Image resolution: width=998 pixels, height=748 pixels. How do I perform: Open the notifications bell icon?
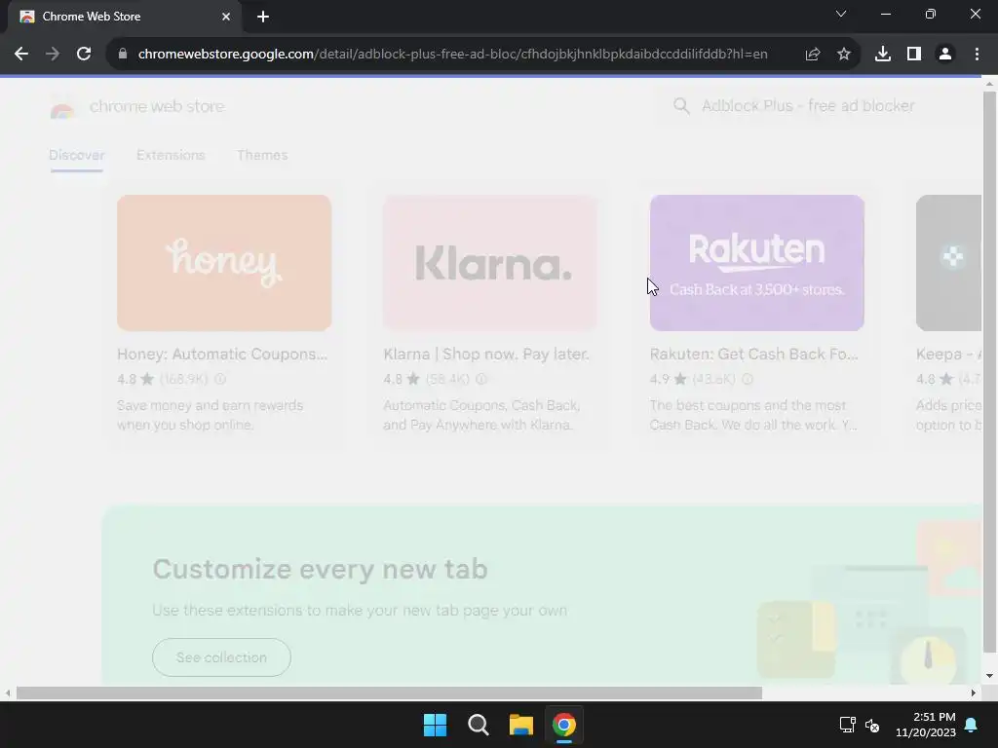pyautogui.click(x=972, y=725)
